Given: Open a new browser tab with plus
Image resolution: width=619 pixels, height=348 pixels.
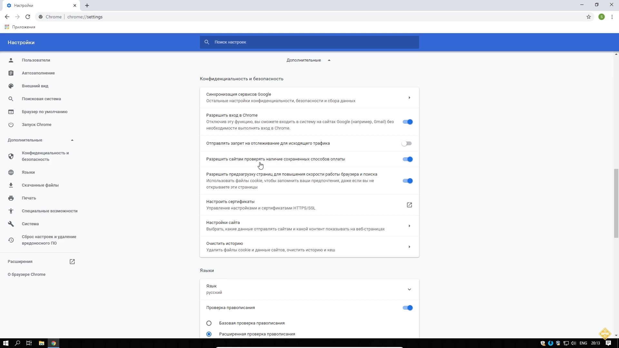Looking at the screenshot, I should click(87, 5).
